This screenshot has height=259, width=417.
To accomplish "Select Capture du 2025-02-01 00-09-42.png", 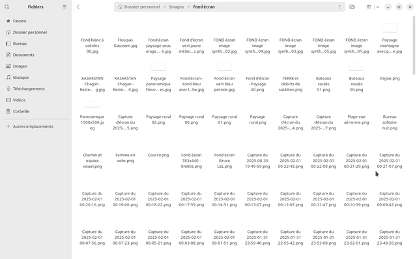I will 390,199.
